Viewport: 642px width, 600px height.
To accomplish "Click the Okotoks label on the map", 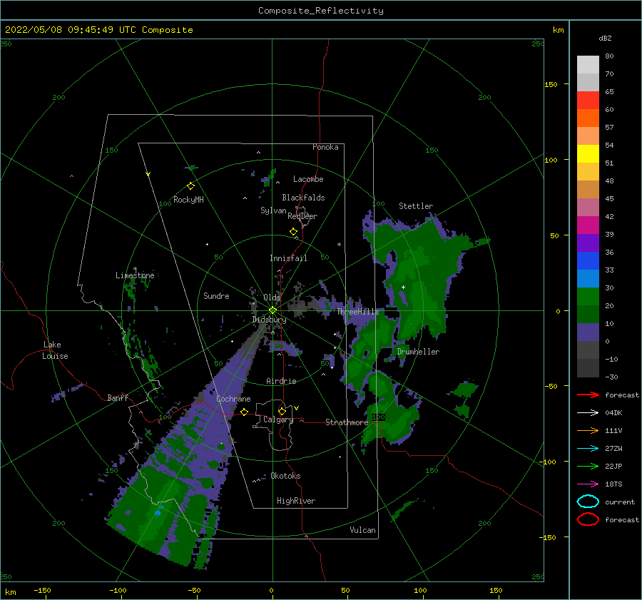I will [x=286, y=476].
